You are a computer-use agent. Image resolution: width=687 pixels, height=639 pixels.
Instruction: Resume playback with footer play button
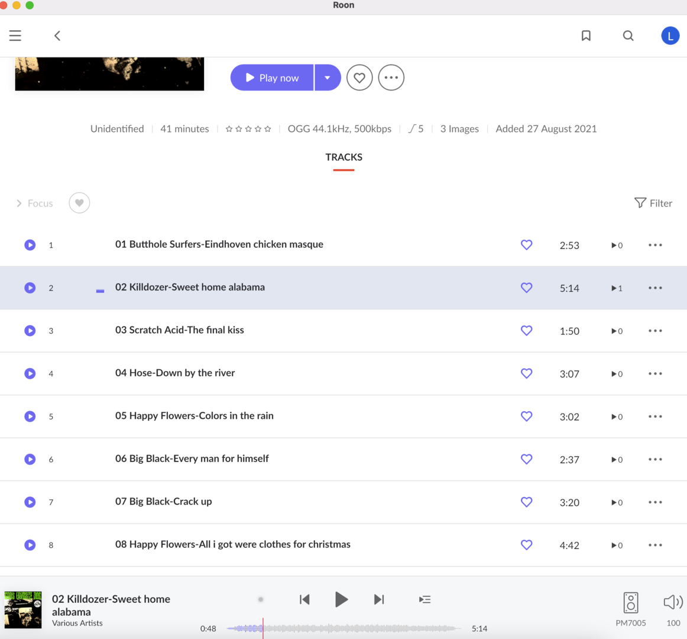pos(341,599)
